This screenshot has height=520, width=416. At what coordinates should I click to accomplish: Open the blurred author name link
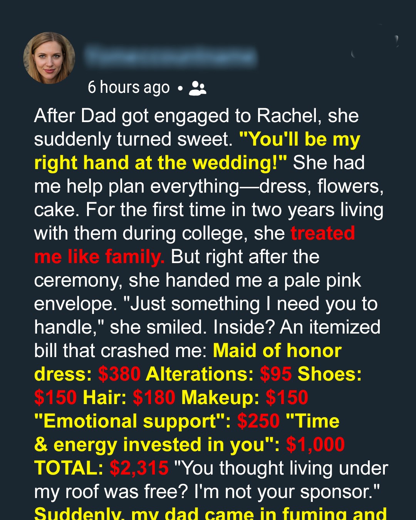(x=171, y=56)
